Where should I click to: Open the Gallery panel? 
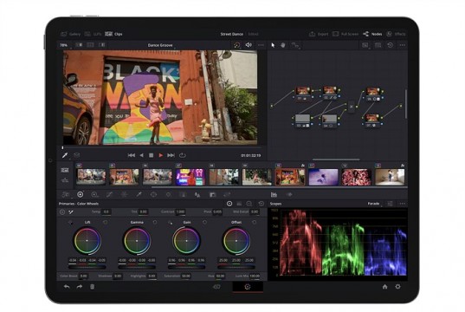click(x=71, y=34)
